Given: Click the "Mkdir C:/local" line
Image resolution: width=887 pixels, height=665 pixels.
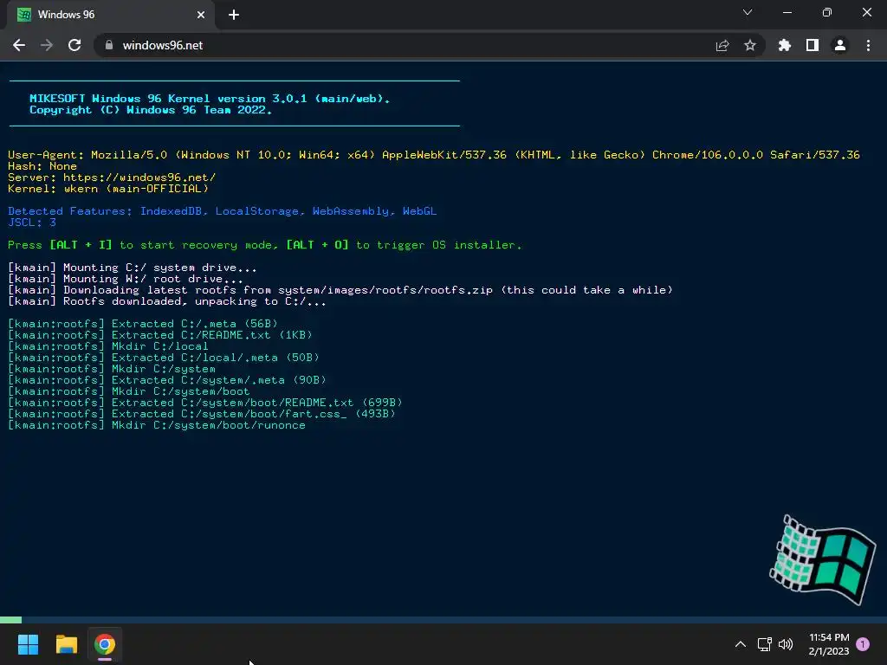Looking at the screenshot, I should pos(108,346).
